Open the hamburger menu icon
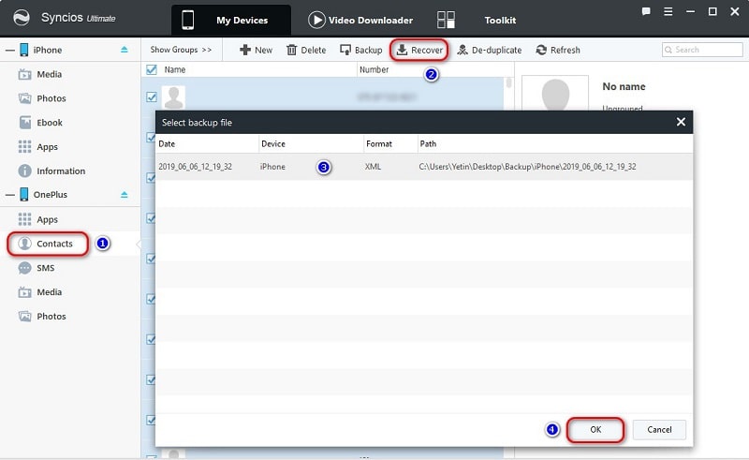This screenshot has height=460, width=749. pos(668,11)
